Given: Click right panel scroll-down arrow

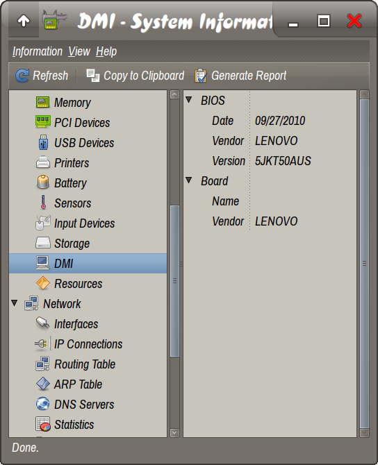Looking at the screenshot, I should coord(364,432).
